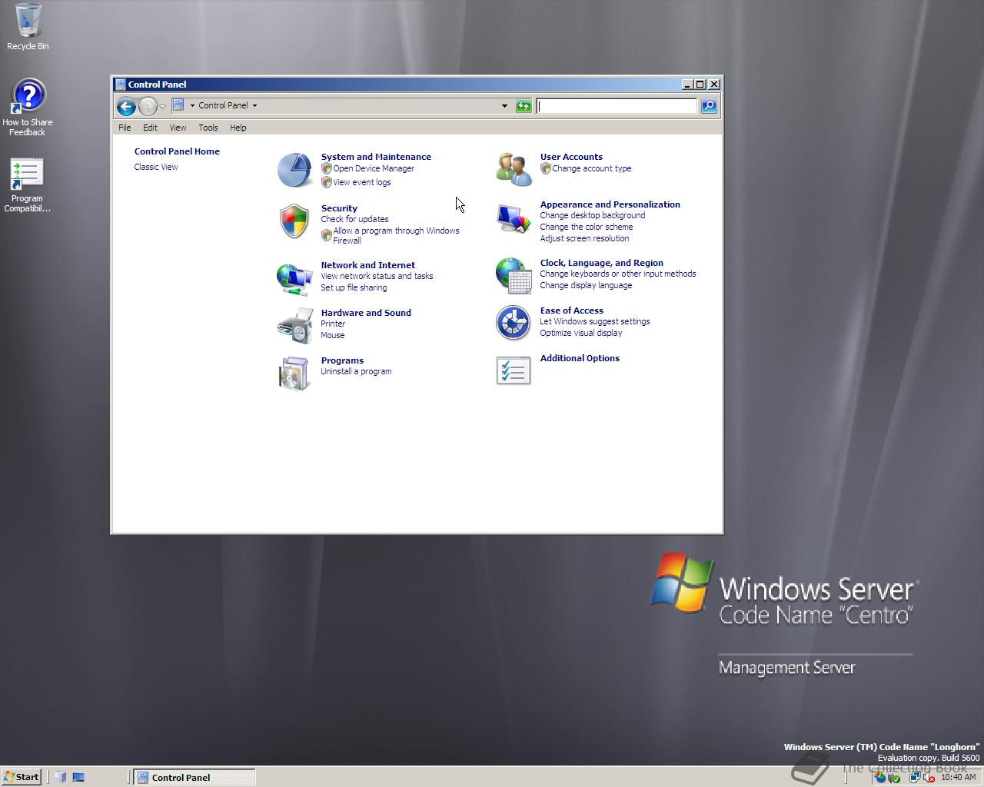Click Change account type
The height and width of the screenshot is (787, 984).
591,168
